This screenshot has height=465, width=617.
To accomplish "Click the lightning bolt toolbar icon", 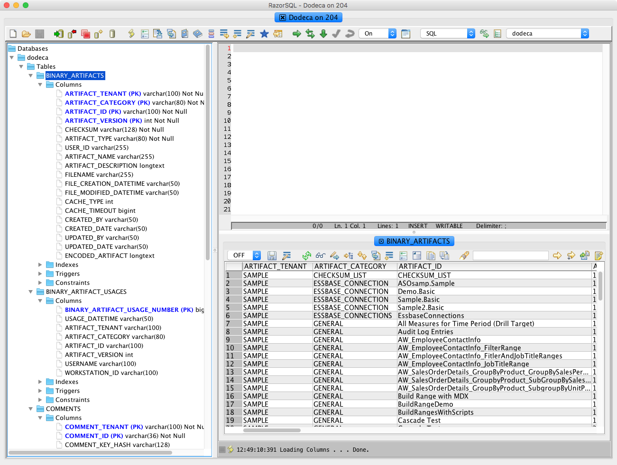I will tap(131, 34).
